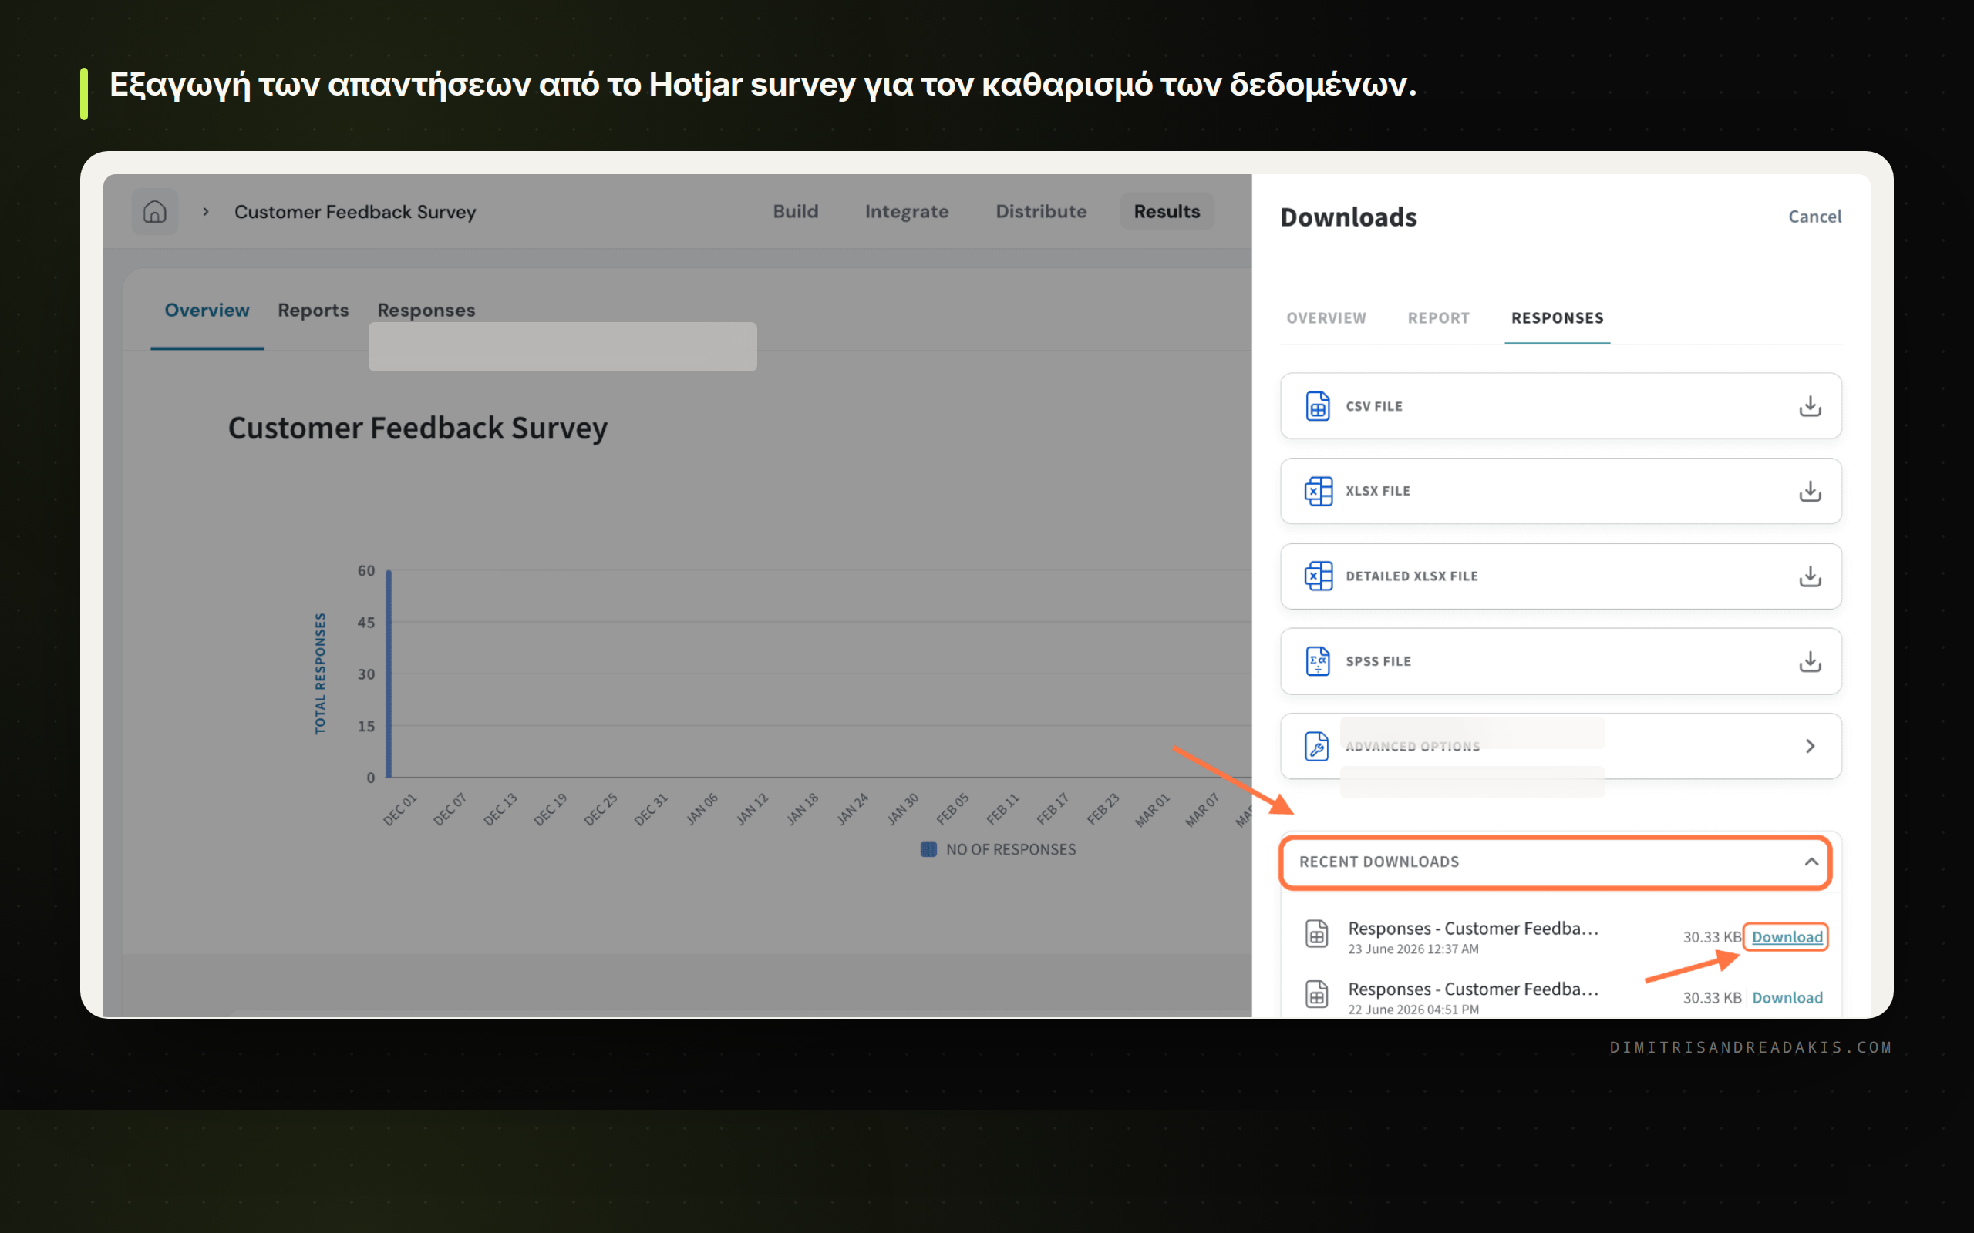Download the CSV file via arrow icon

point(1809,406)
